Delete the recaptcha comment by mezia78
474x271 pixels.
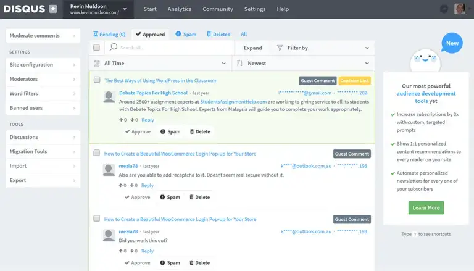[x=199, y=197]
